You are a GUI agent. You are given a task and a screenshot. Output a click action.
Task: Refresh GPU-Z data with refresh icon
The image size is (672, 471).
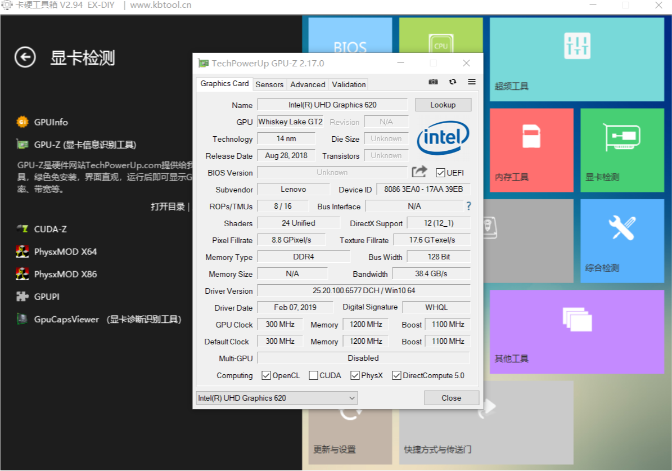click(x=453, y=82)
